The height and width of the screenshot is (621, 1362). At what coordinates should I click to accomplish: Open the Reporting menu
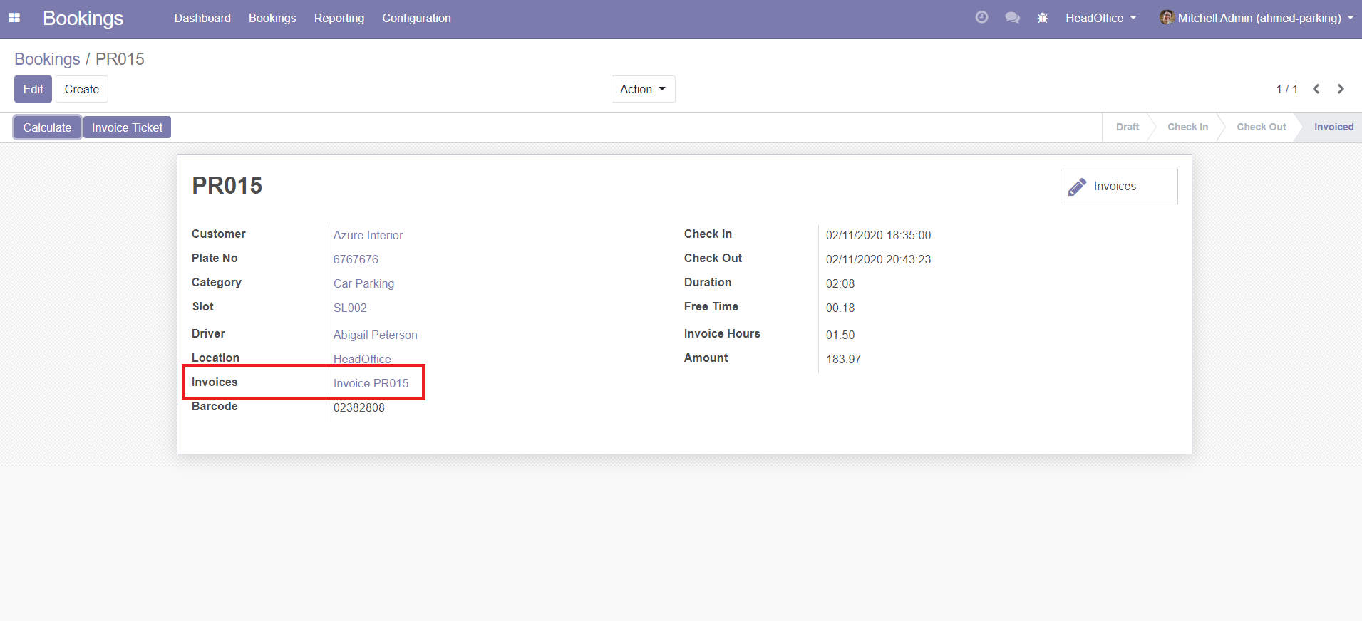pyautogui.click(x=339, y=18)
